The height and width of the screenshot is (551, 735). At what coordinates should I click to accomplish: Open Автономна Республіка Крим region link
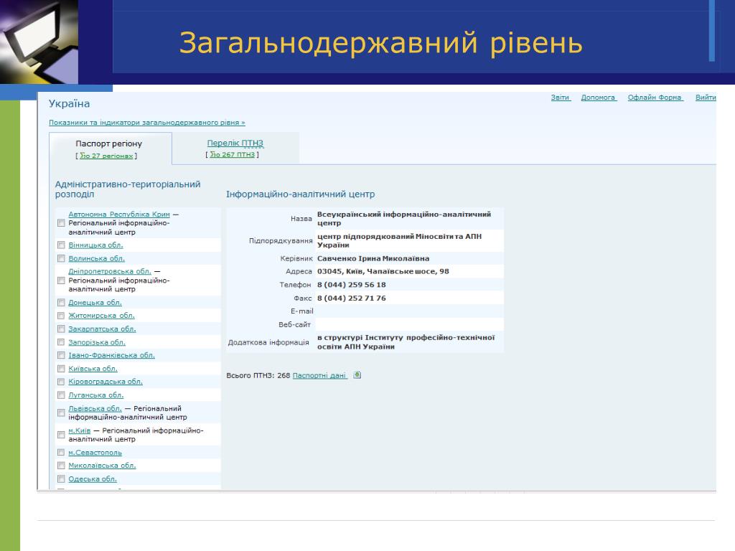pos(119,214)
